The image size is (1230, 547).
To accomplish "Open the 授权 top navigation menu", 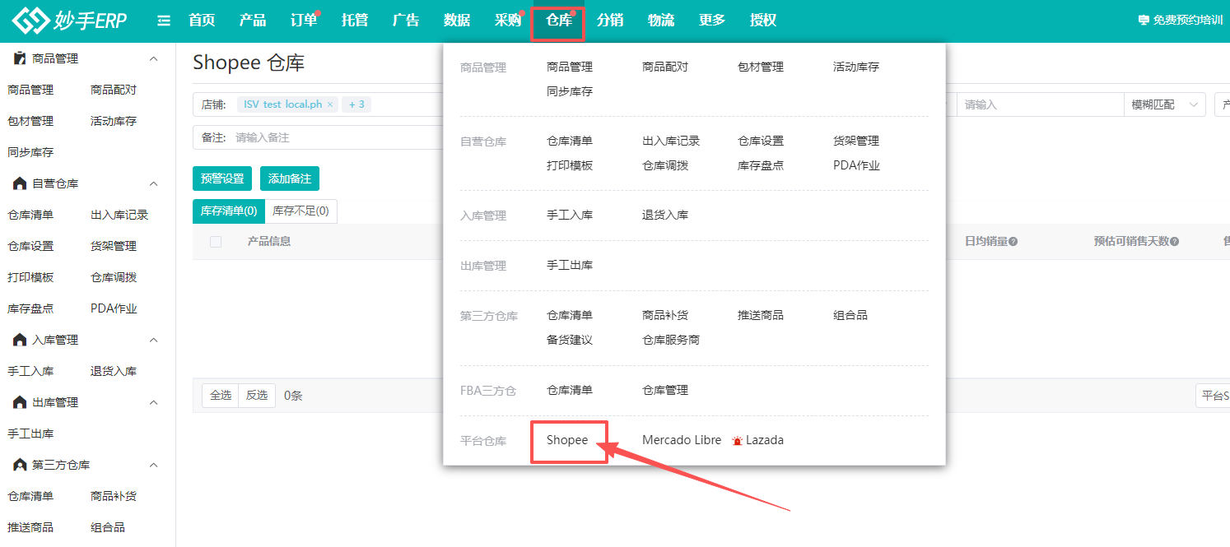I will coord(763,21).
